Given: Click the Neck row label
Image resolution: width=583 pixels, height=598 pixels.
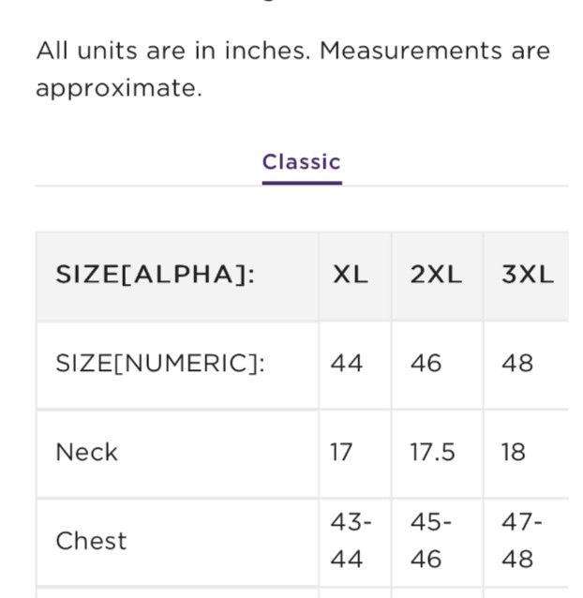Looking at the screenshot, I should [x=86, y=452].
